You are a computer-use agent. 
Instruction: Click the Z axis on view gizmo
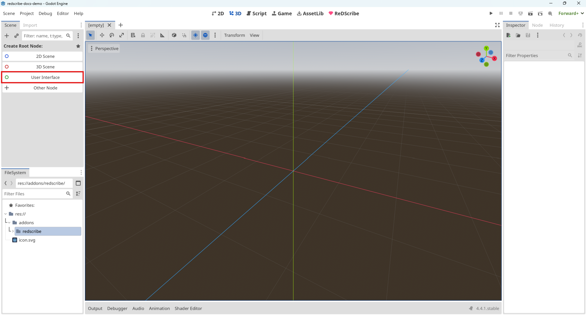click(482, 60)
